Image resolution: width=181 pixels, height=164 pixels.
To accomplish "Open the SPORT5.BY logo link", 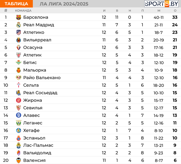I will click(162, 4).
